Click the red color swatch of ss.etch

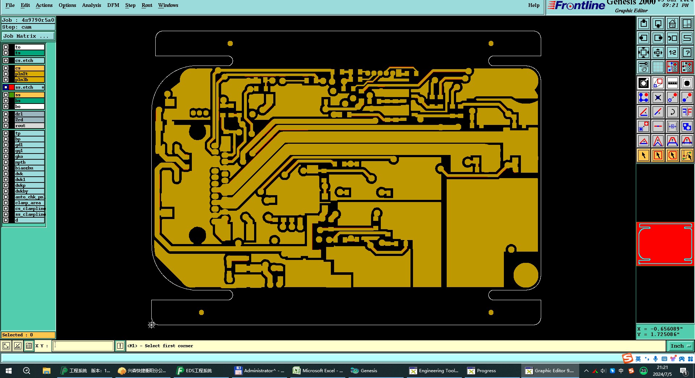coord(12,87)
